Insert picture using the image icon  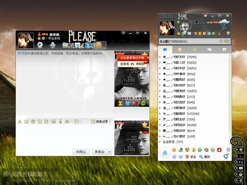(x=54, y=122)
